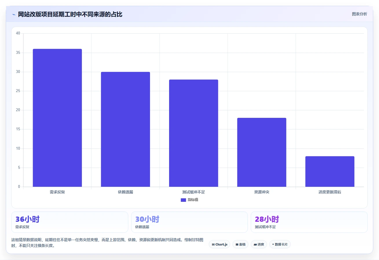This screenshot has height=260, width=379.
Task: Click the 测试缓冲不足 bar in chart
Action: pyautogui.click(x=193, y=133)
